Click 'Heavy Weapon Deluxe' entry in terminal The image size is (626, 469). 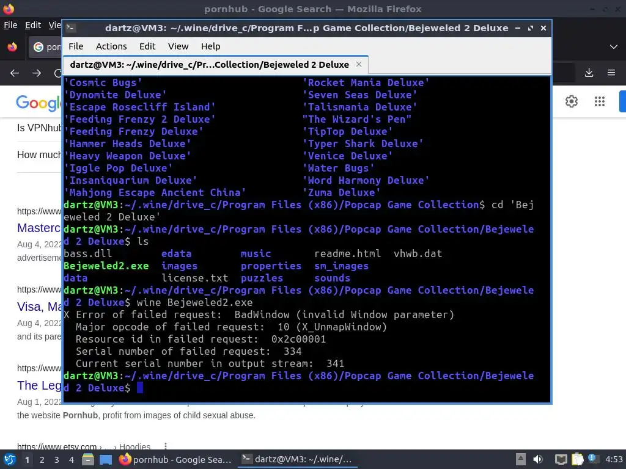[x=127, y=156]
